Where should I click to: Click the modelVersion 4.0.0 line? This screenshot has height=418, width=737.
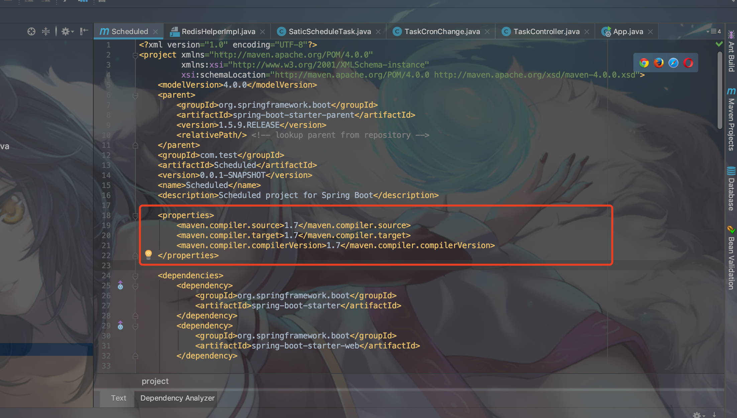tap(237, 85)
